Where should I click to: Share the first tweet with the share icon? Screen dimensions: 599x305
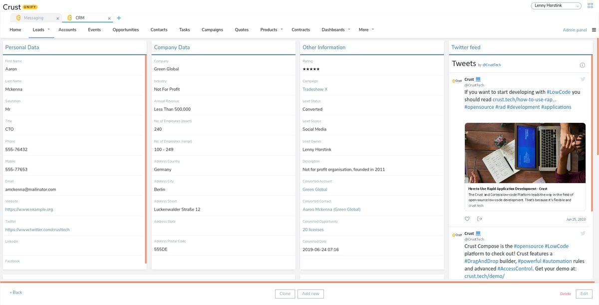(x=480, y=219)
